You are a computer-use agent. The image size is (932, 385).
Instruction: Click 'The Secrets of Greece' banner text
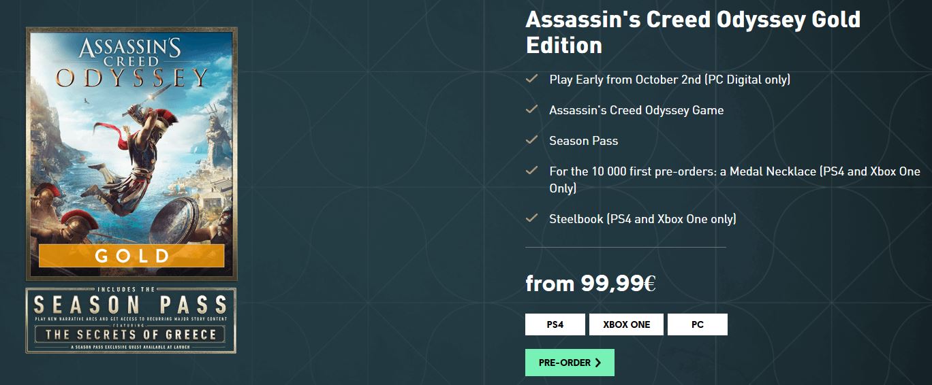tap(131, 334)
